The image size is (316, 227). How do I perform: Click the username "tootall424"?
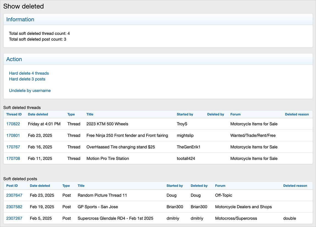pos(186,159)
